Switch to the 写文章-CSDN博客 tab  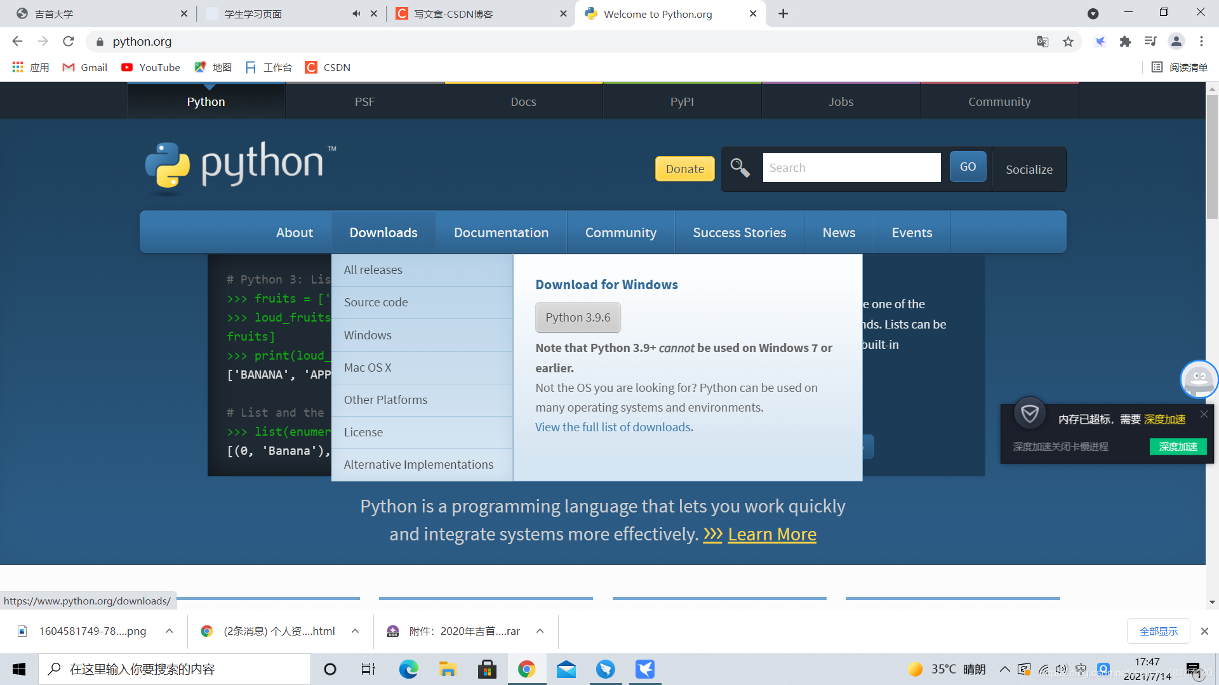pos(481,13)
